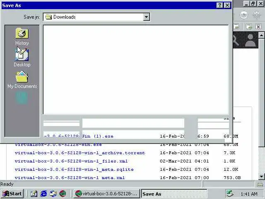
Task: Open the virtual-box-3.0.6-52128-win-1_archive.torrent link
Action: tap(80, 153)
